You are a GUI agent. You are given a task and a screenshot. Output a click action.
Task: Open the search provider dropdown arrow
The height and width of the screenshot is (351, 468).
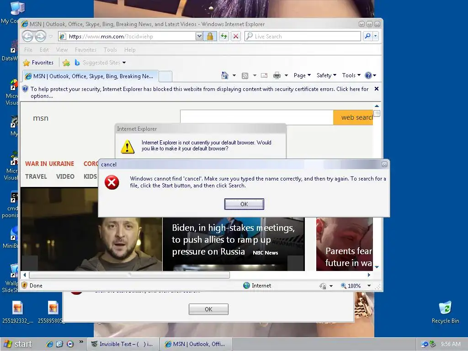376,36
